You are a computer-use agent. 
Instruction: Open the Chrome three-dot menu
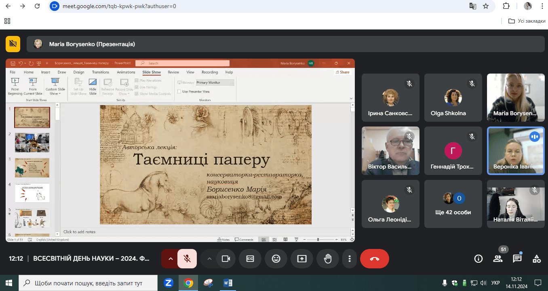click(542, 6)
